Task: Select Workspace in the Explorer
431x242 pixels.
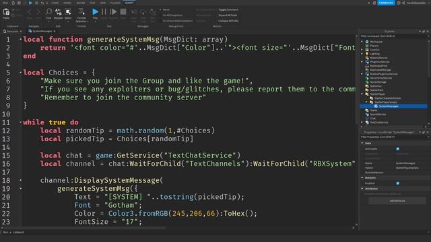Action: [376, 42]
